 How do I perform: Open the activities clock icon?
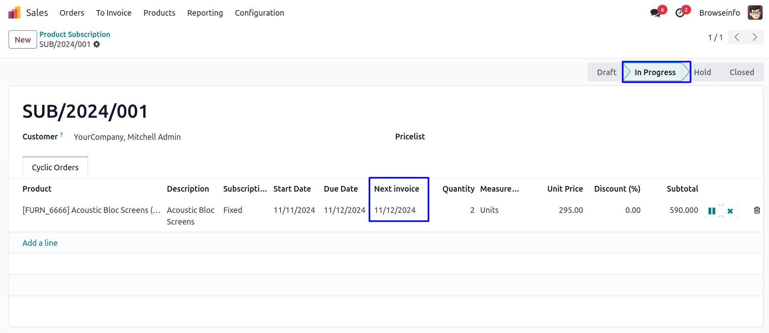680,13
